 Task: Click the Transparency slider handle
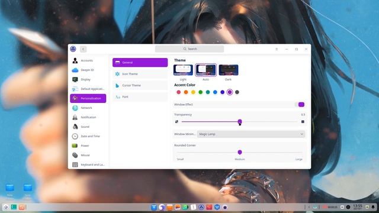[239, 121]
